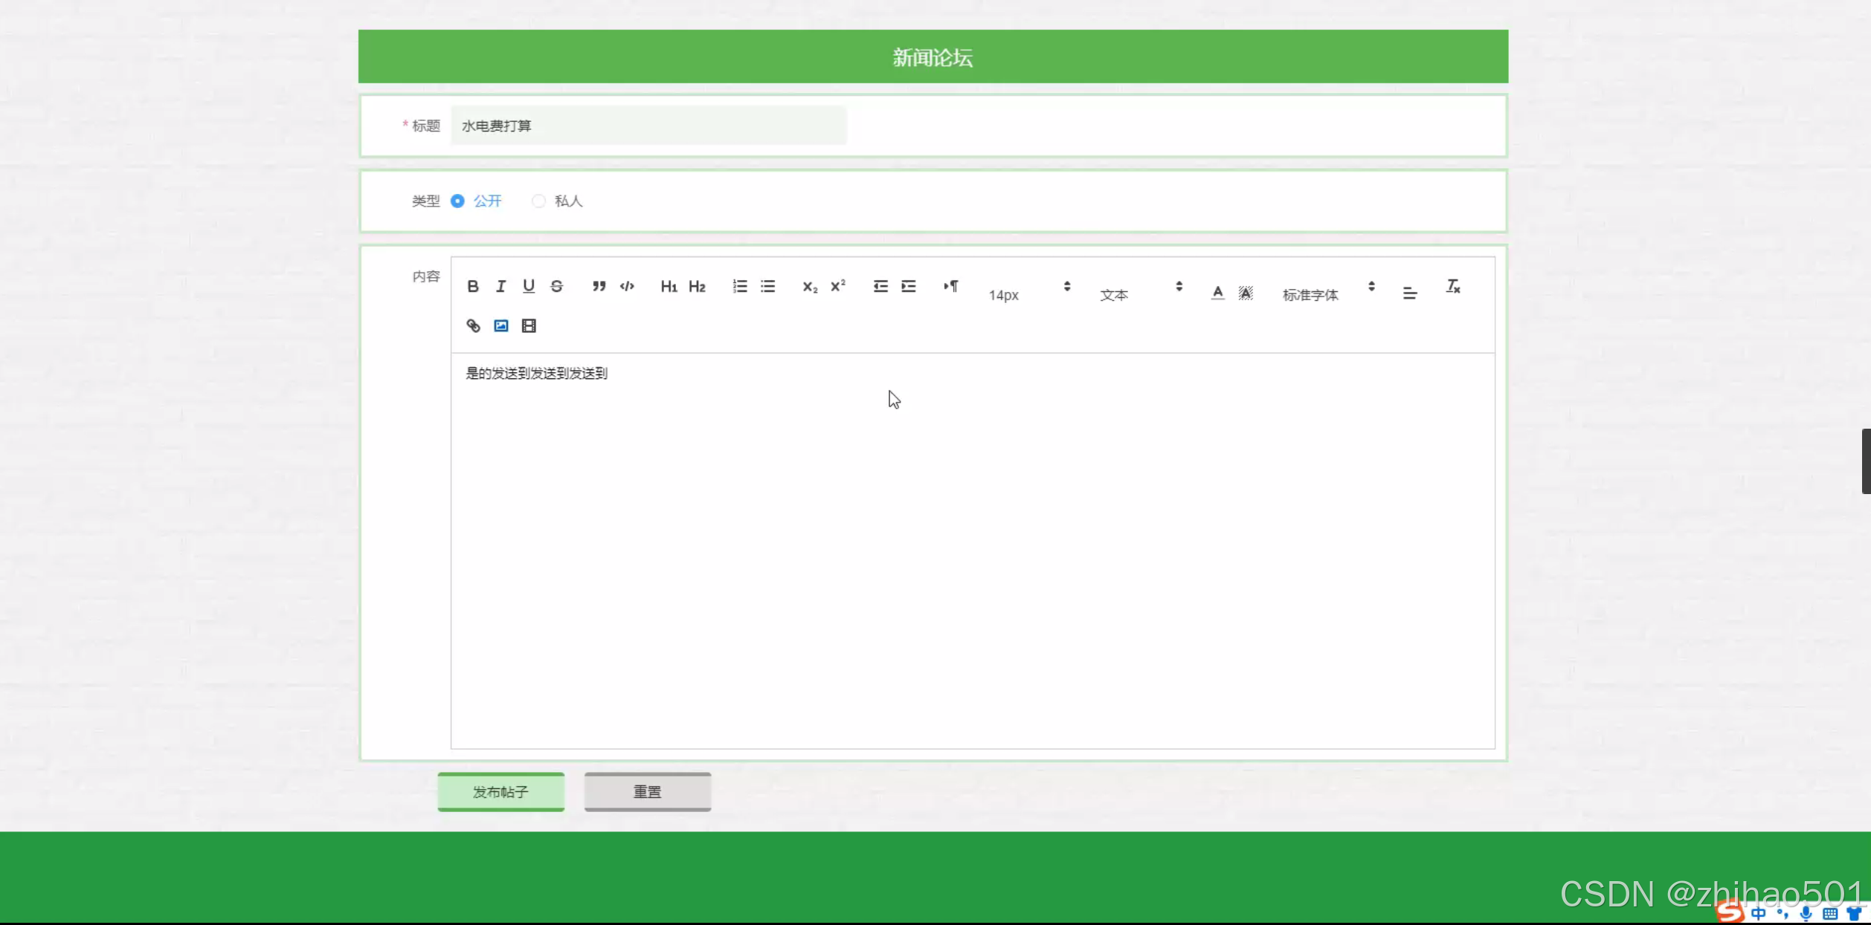Click the 标题 title input field
This screenshot has width=1871, height=925.
tap(648, 126)
